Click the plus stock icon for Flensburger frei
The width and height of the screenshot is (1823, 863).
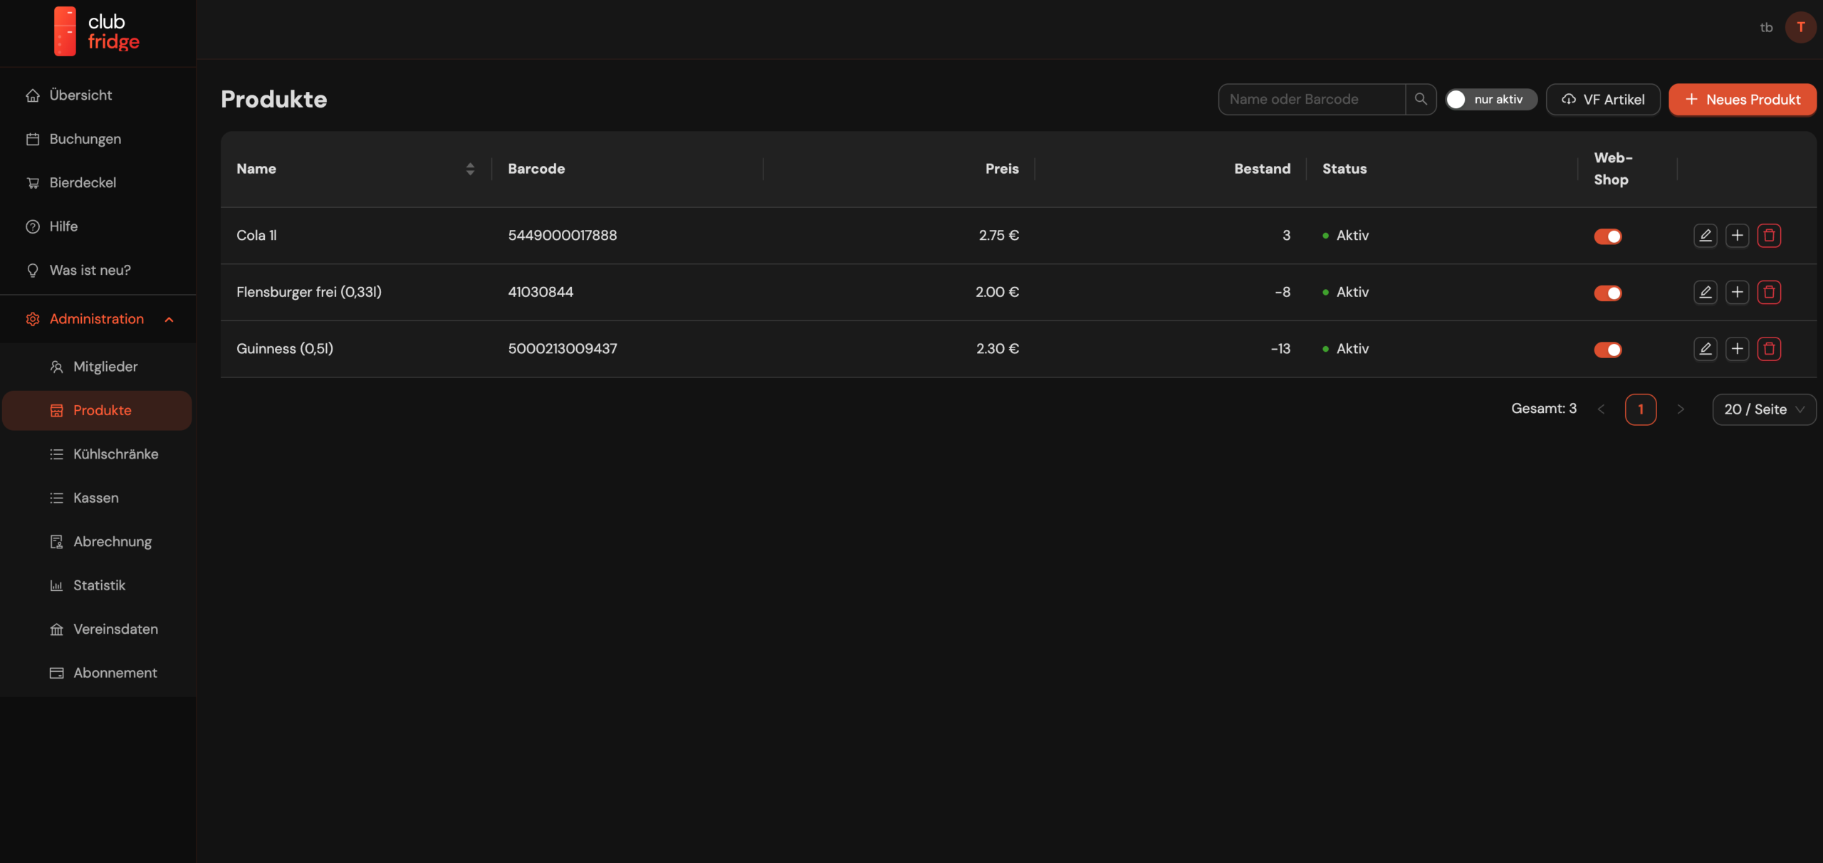tap(1737, 292)
